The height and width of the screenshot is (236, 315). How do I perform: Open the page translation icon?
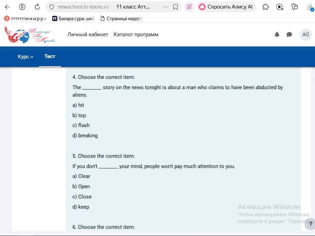click(x=189, y=7)
